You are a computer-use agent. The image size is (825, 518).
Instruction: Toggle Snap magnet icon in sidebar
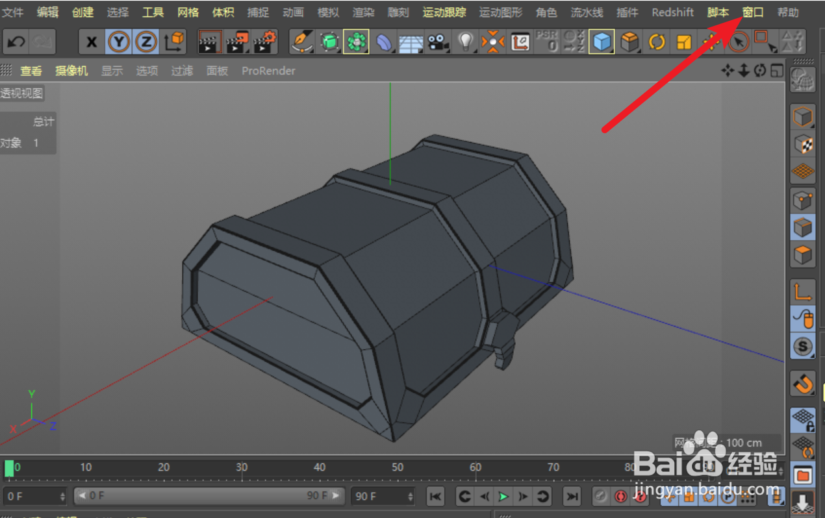point(803,384)
